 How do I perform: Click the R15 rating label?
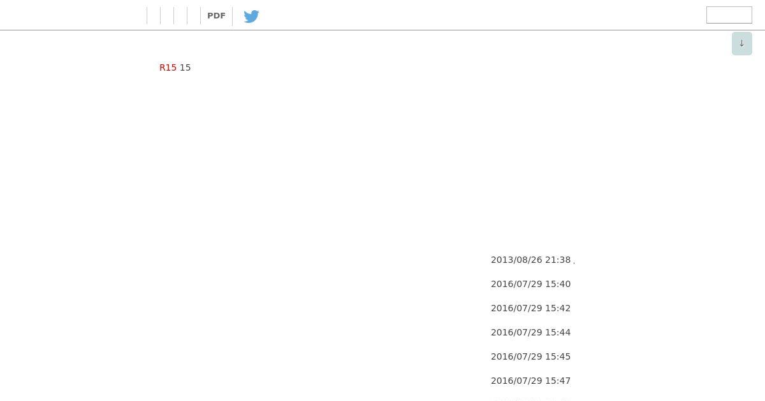point(168,67)
